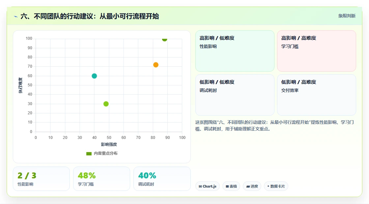Click the 50 label on the x-axis
The height and width of the screenshot is (204, 369).
pyautogui.click(x=109, y=137)
